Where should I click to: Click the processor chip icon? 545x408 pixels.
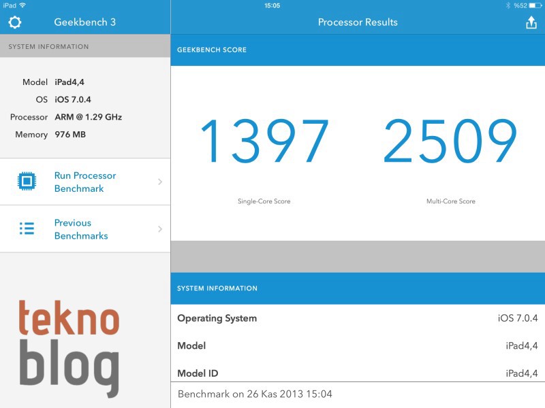coord(27,182)
